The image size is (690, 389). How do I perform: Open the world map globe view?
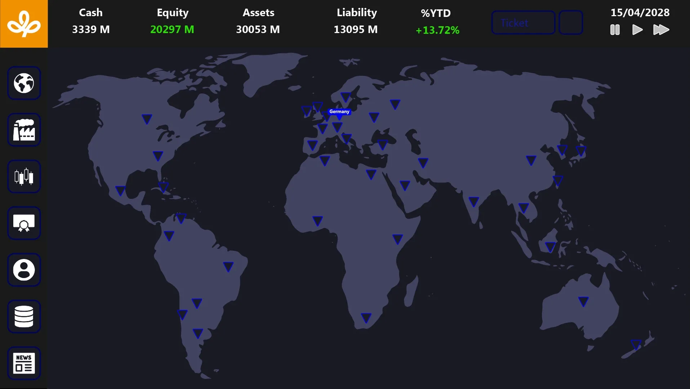24,83
